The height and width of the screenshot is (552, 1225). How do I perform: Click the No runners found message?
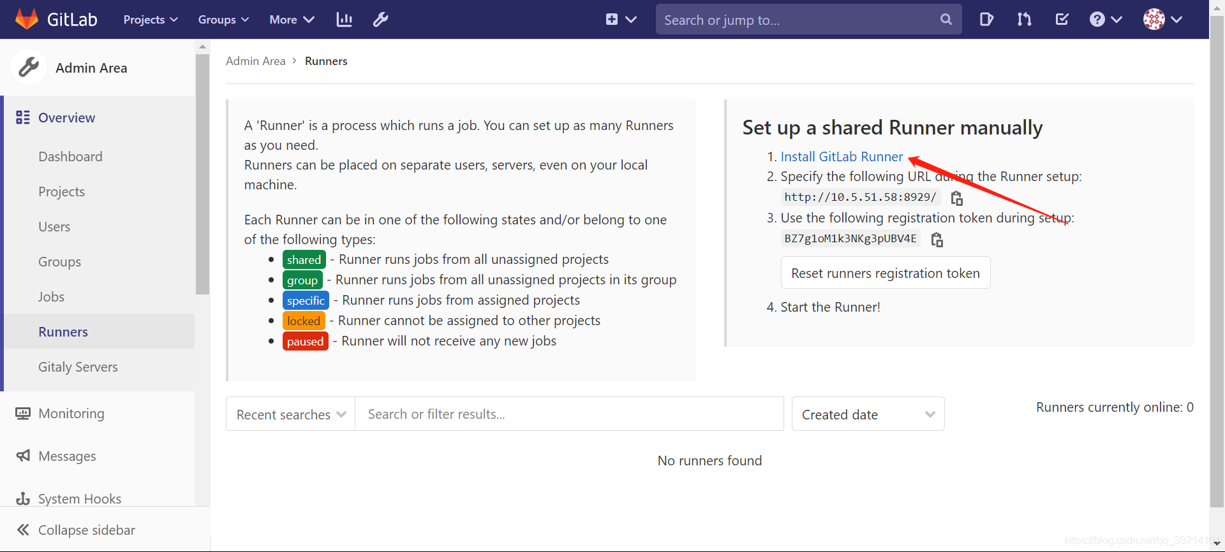coord(709,461)
